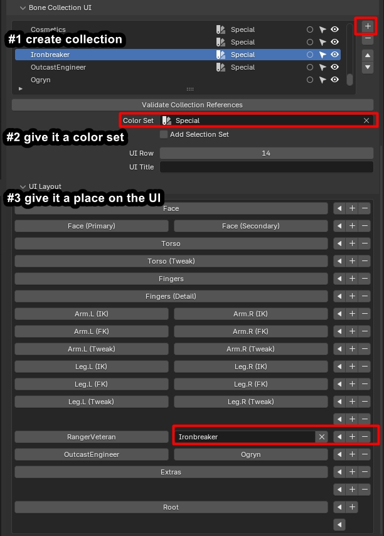Toggle solo circle on Ironbreaker row

pos(310,55)
